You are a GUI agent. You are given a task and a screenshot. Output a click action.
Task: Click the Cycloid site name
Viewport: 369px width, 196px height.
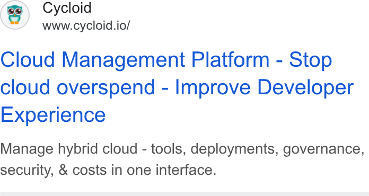pyautogui.click(x=67, y=8)
